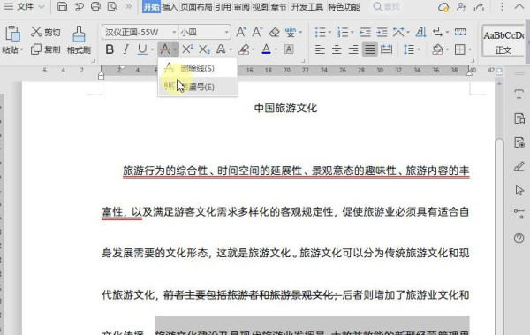Click the 复制 copy button
The image size is (530, 335).
pyautogui.click(x=46, y=49)
